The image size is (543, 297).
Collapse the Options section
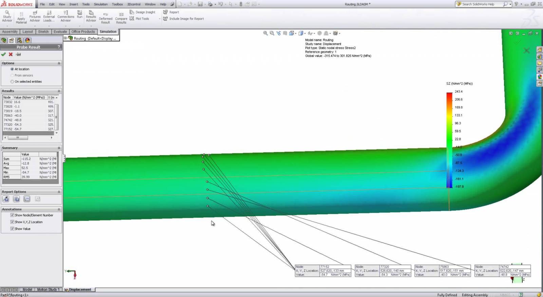pos(59,63)
